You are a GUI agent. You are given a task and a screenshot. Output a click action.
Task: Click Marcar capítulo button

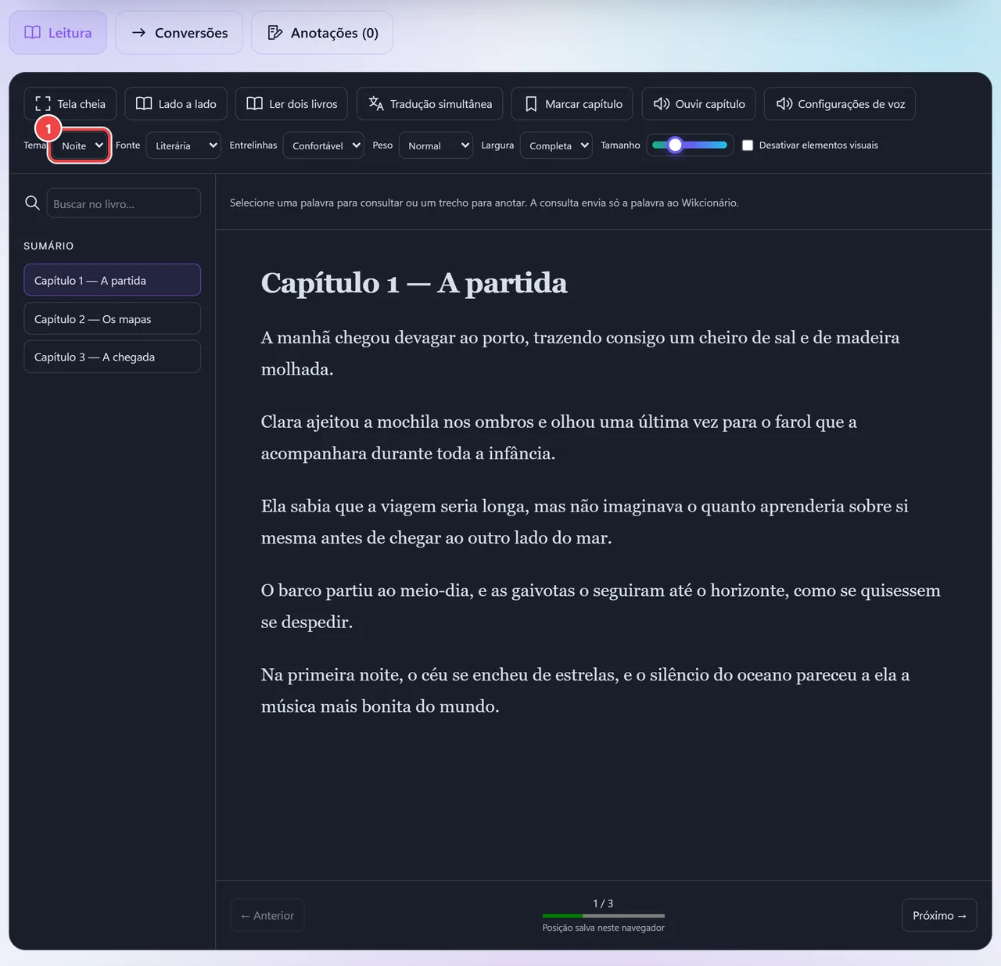[x=572, y=103]
